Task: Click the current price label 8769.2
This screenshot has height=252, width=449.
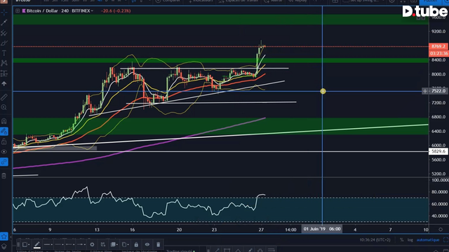Action: click(438, 46)
